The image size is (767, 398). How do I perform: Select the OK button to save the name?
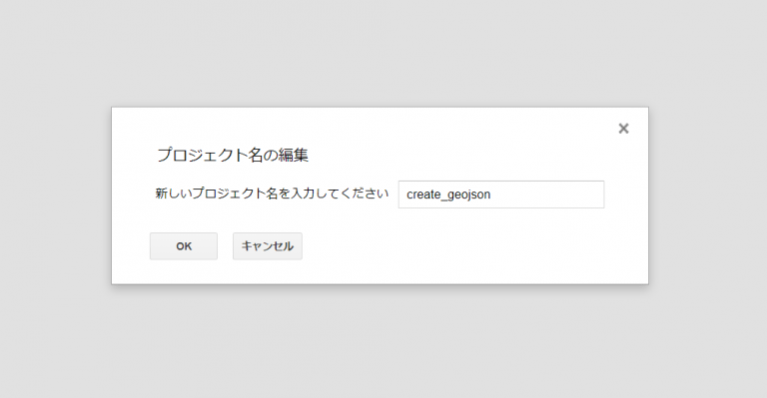184,246
